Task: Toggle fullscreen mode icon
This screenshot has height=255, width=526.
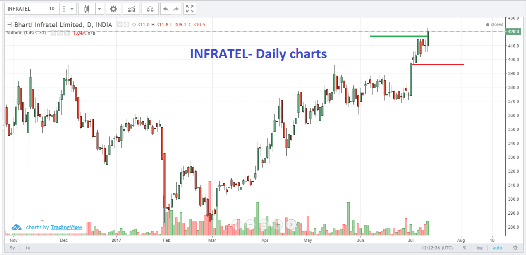Action: coord(190,8)
